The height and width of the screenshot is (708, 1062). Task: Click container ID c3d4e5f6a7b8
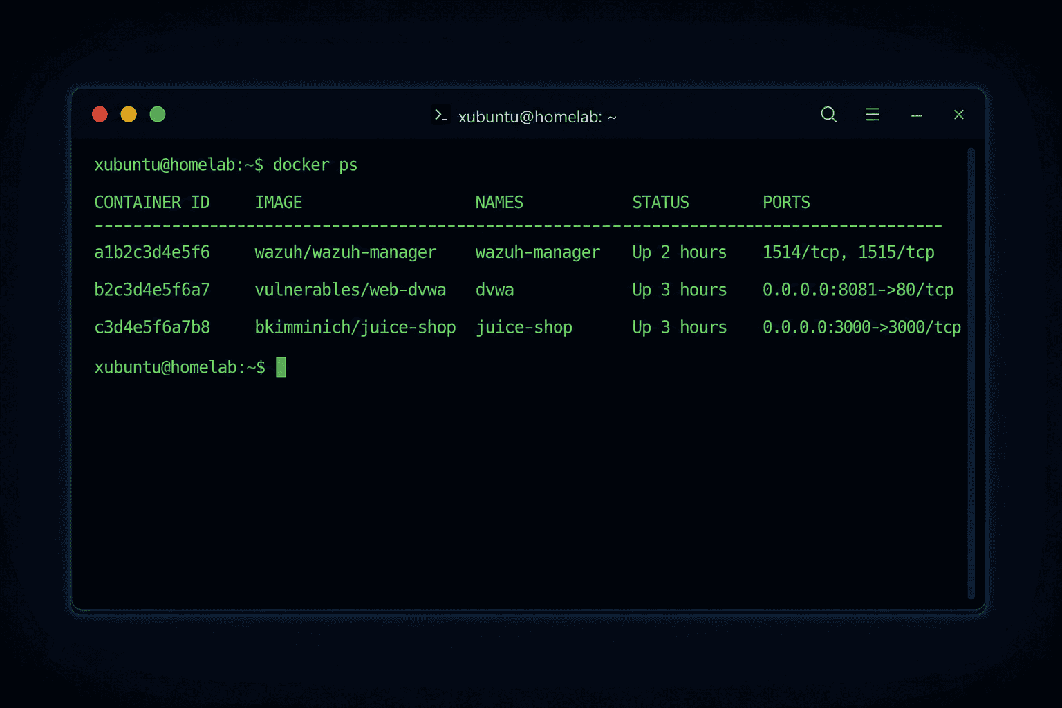pyautogui.click(x=152, y=327)
